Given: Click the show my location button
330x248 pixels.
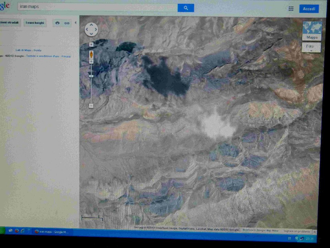Looking at the screenshot, I should click(x=91, y=44).
